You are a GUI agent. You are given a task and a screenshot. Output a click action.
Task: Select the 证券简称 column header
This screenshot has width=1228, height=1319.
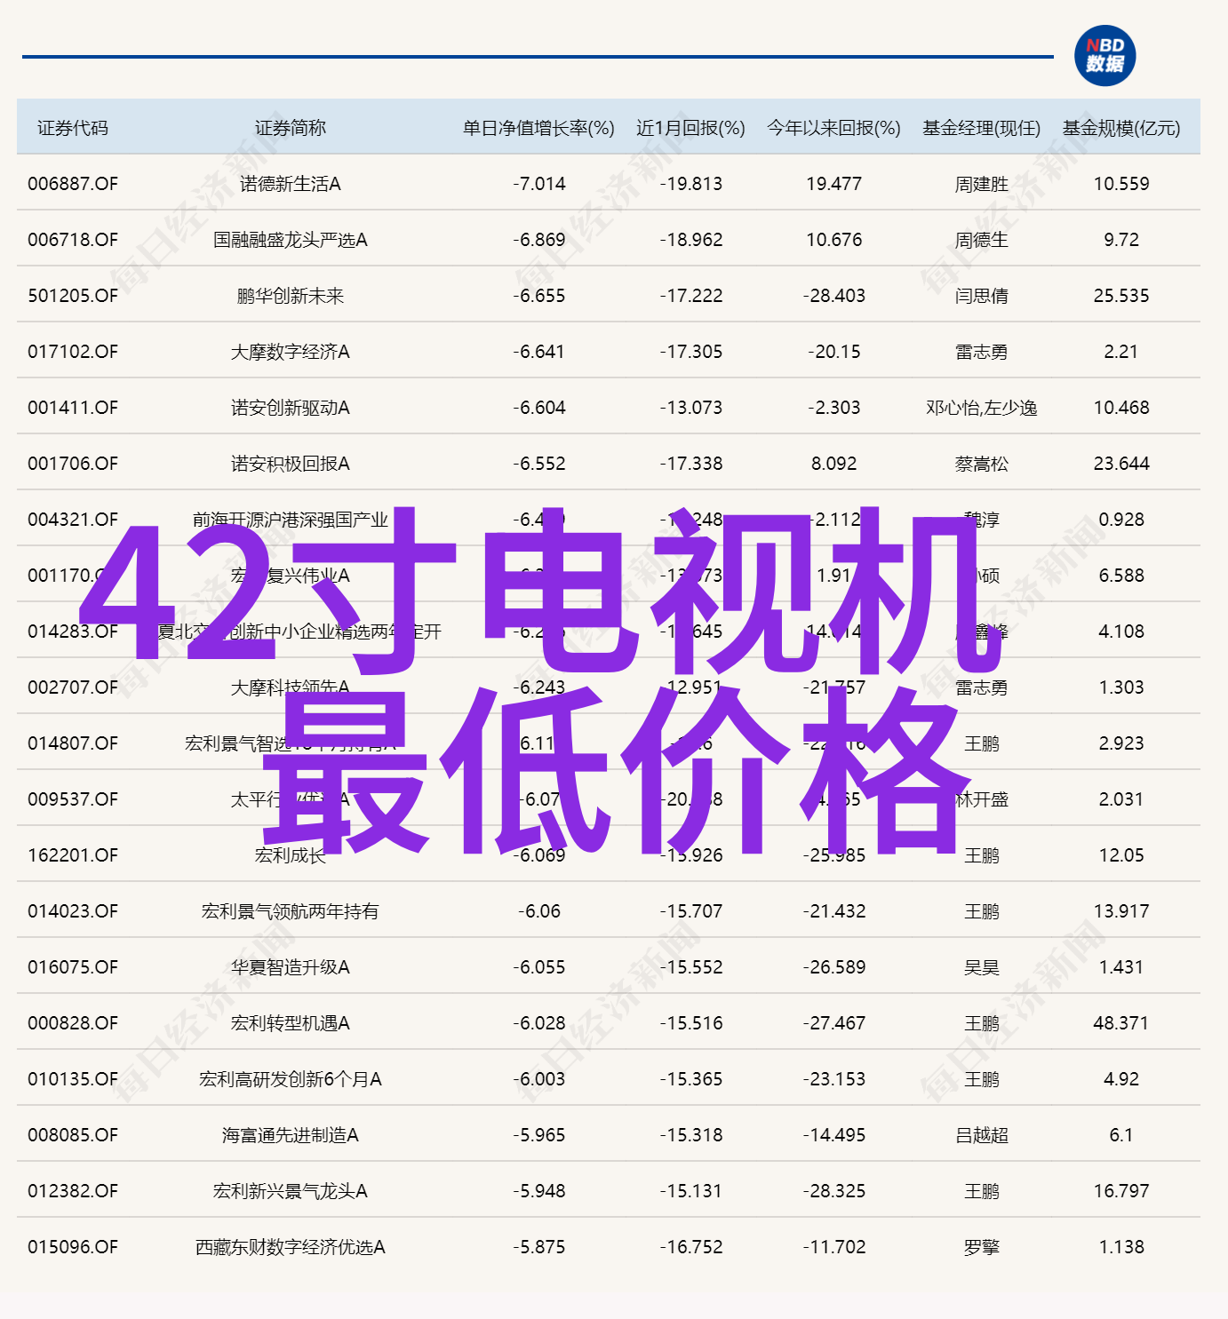(291, 128)
